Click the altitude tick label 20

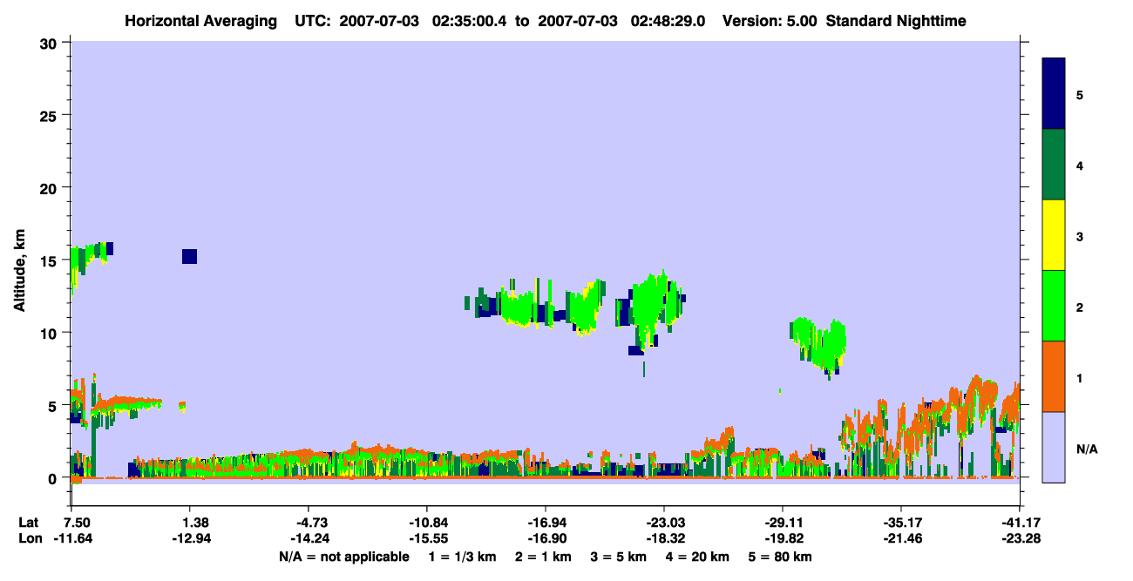point(51,187)
